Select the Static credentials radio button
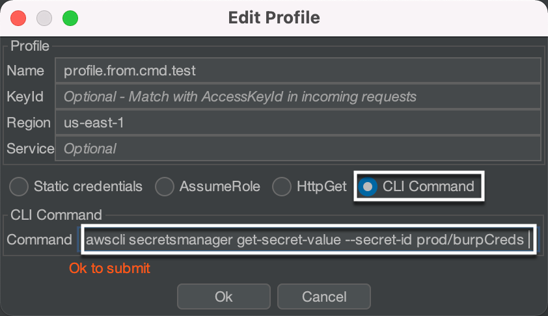Screen dimensions: 548x316 (20, 187)
